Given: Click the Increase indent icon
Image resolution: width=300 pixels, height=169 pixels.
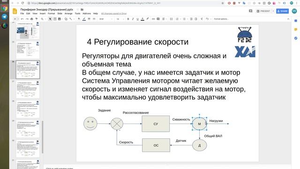Looking at the screenshot, I should pos(196,19).
